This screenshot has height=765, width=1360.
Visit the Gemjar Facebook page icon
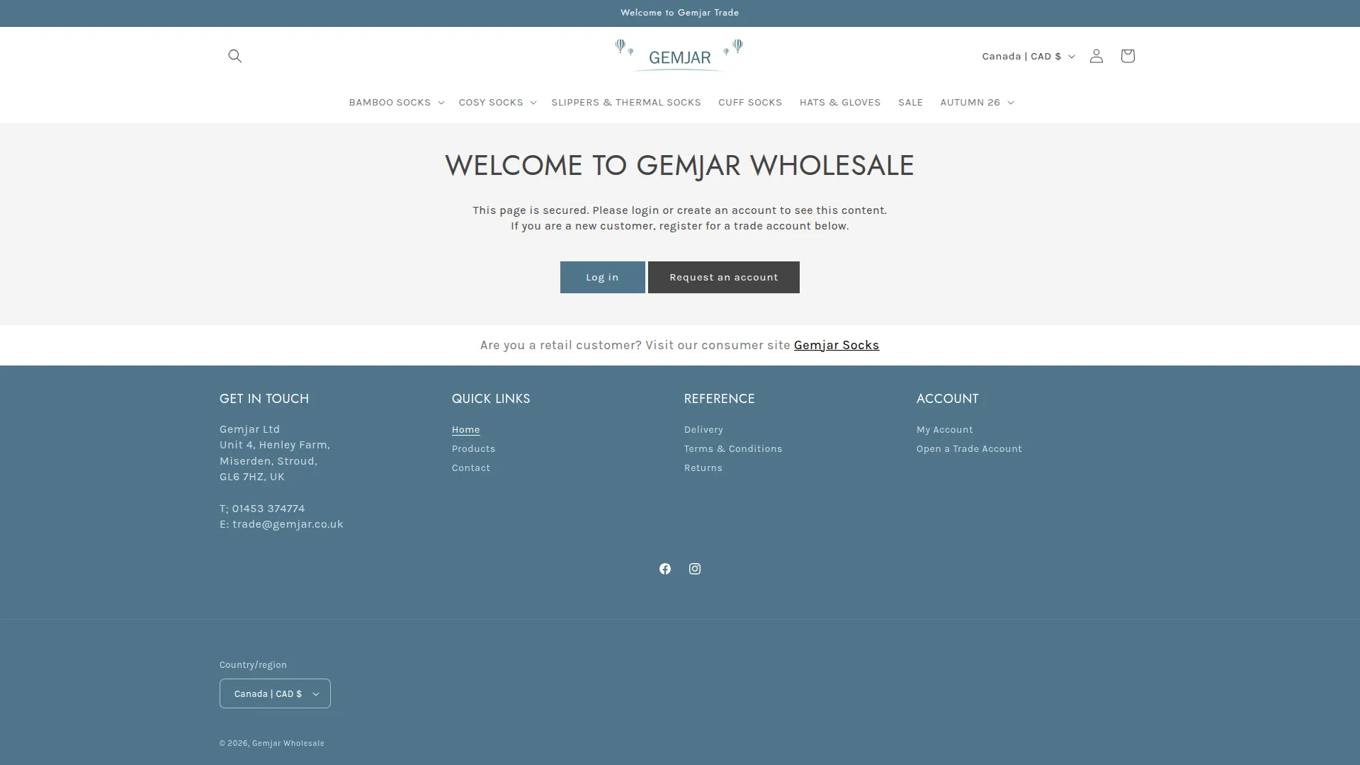click(x=664, y=569)
